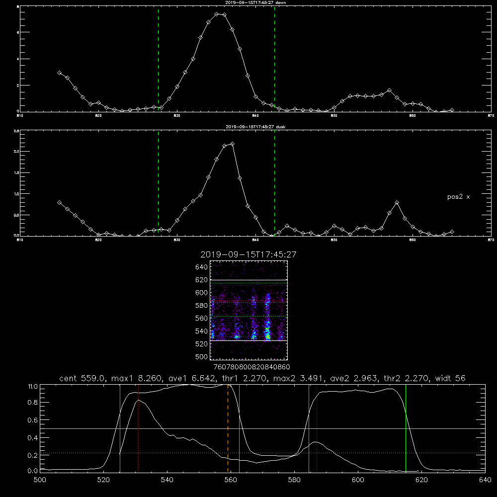
Task: Click the left green dashed line in dawn plot
Action: click(158, 59)
